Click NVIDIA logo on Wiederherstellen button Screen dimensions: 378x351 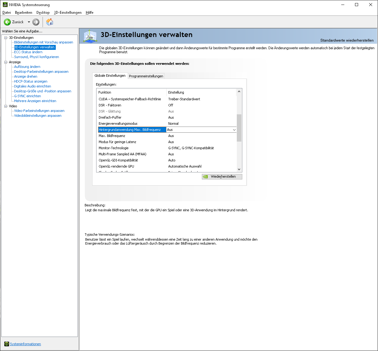pos(205,177)
